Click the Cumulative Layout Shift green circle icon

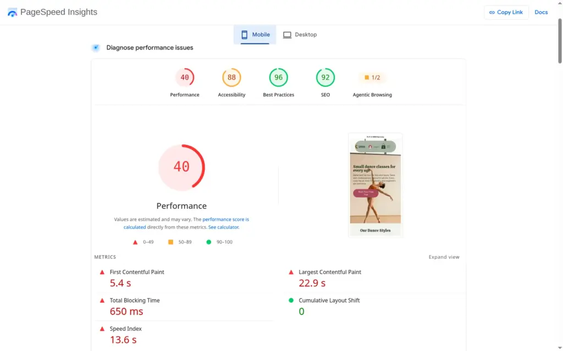(x=291, y=301)
